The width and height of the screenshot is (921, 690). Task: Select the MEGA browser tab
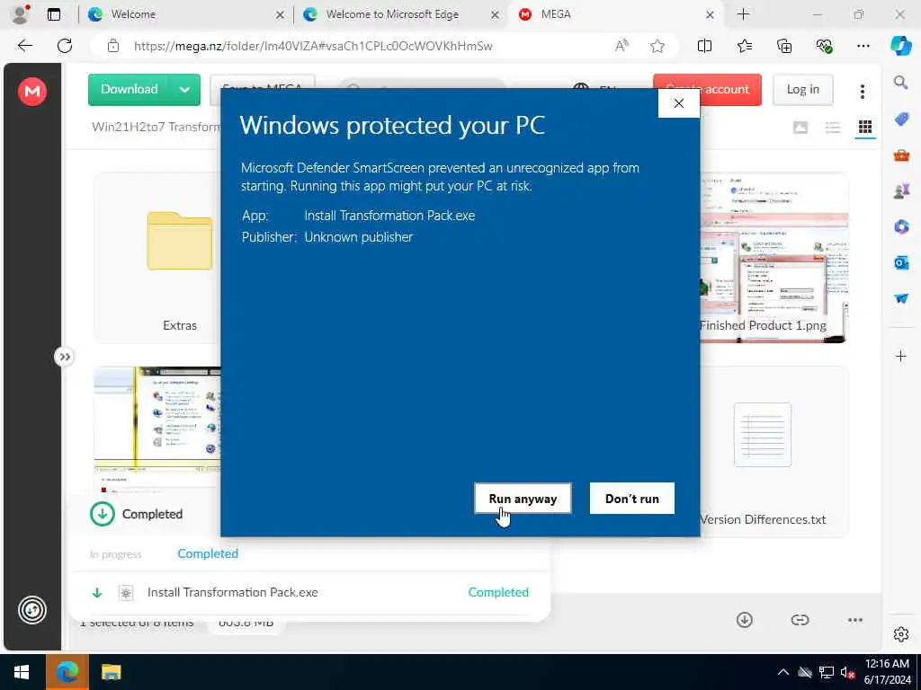pos(613,14)
